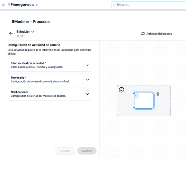Open Atributos del proceso
This screenshot has height=174, width=186.
pyautogui.click(x=159, y=34)
